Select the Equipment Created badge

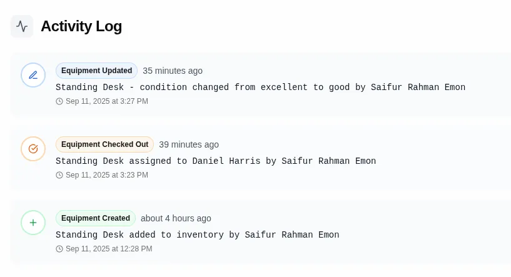(x=96, y=218)
